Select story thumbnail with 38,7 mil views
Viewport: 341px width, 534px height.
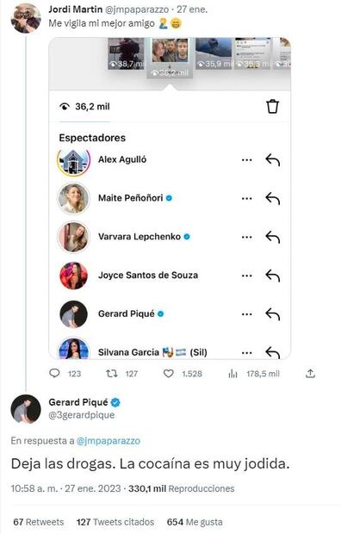(x=126, y=53)
